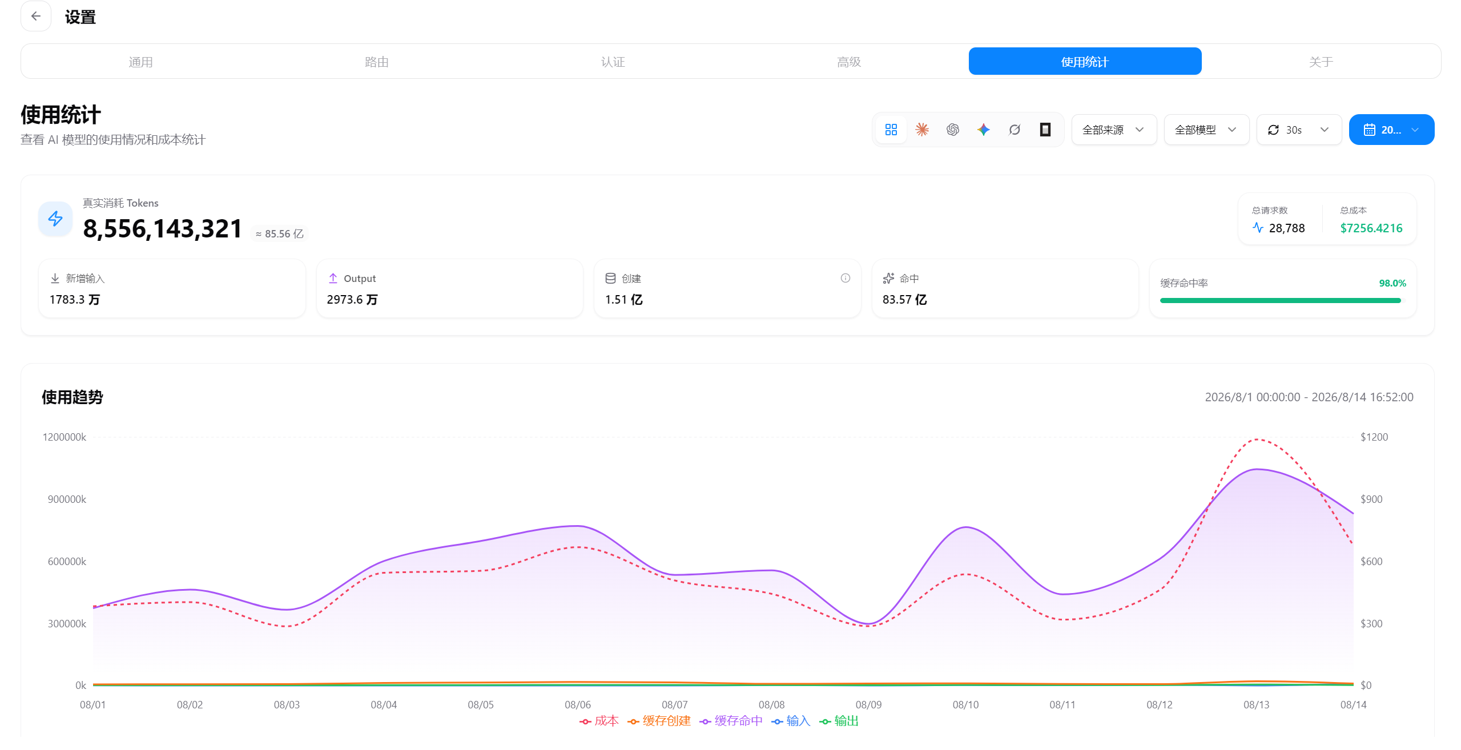Click the info icon on 创建 card
The height and width of the screenshot is (750, 1461).
pyautogui.click(x=845, y=278)
